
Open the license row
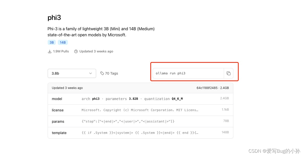pyautogui.click(x=141, y=110)
